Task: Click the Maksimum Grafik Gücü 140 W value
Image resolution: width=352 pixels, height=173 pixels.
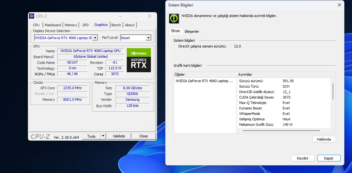Action: pos(288,125)
